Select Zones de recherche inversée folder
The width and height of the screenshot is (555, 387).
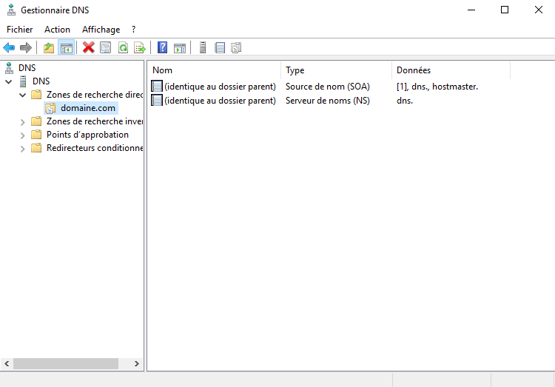tap(95, 121)
